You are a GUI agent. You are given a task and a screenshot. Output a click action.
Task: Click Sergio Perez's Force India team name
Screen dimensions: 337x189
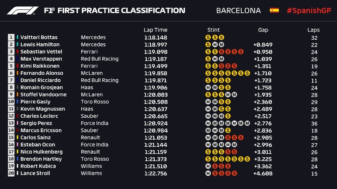94,123
